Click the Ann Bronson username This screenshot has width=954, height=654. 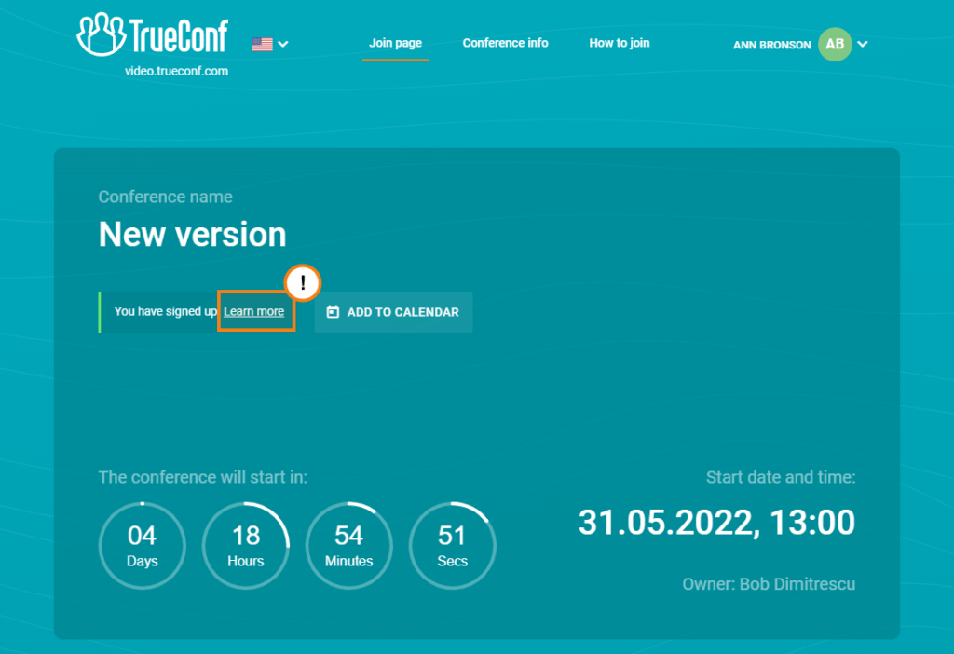[x=771, y=45]
